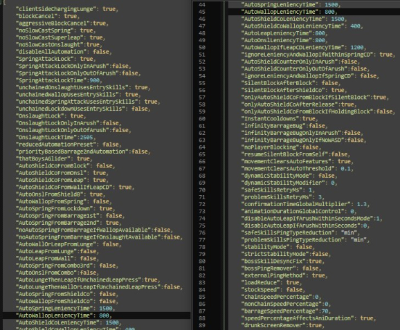Click line number 45 in the gutter
Screen dimensions: 400x330
point(202,12)
